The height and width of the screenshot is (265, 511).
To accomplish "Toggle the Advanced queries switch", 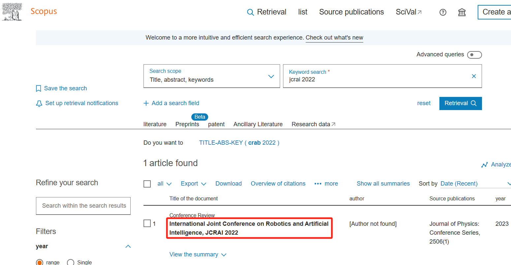I will tap(474, 55).
